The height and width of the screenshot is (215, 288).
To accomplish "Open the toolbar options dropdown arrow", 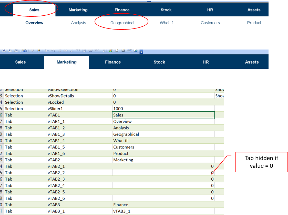I will tap(141, 52).
